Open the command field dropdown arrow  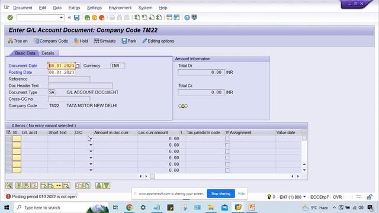coord(61,18)
